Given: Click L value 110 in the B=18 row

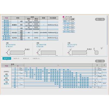Looking at the screenshot, I should 90,87.
